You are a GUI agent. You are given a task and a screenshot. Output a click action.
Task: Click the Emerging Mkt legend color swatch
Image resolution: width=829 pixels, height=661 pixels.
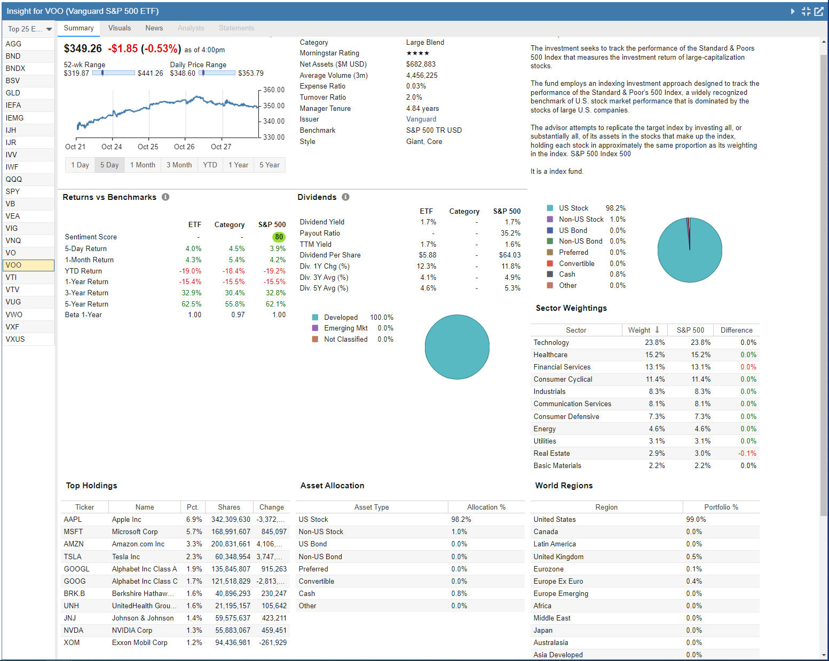pyautogui.click(x=315, y=328)
